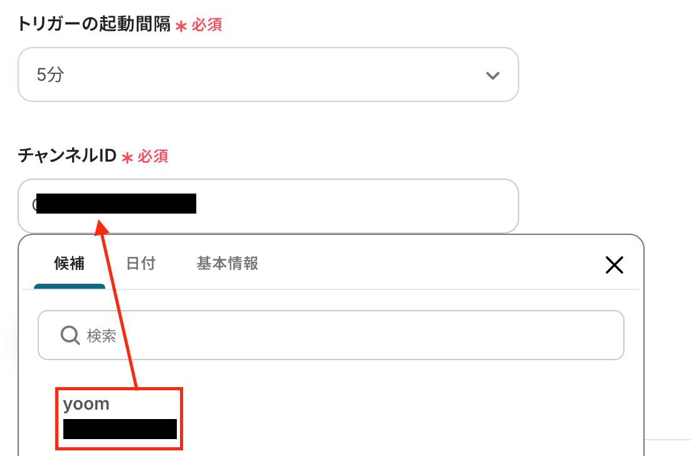Open the 基本情報 tab
691x456 pixels.
click(228, 263)
